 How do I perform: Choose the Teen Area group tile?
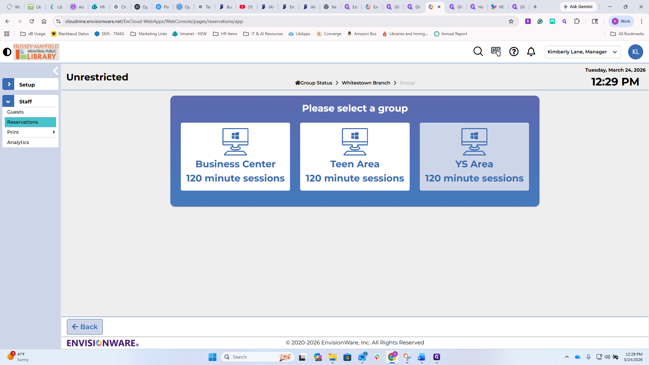pyautogui.click(x=355, y=156)
